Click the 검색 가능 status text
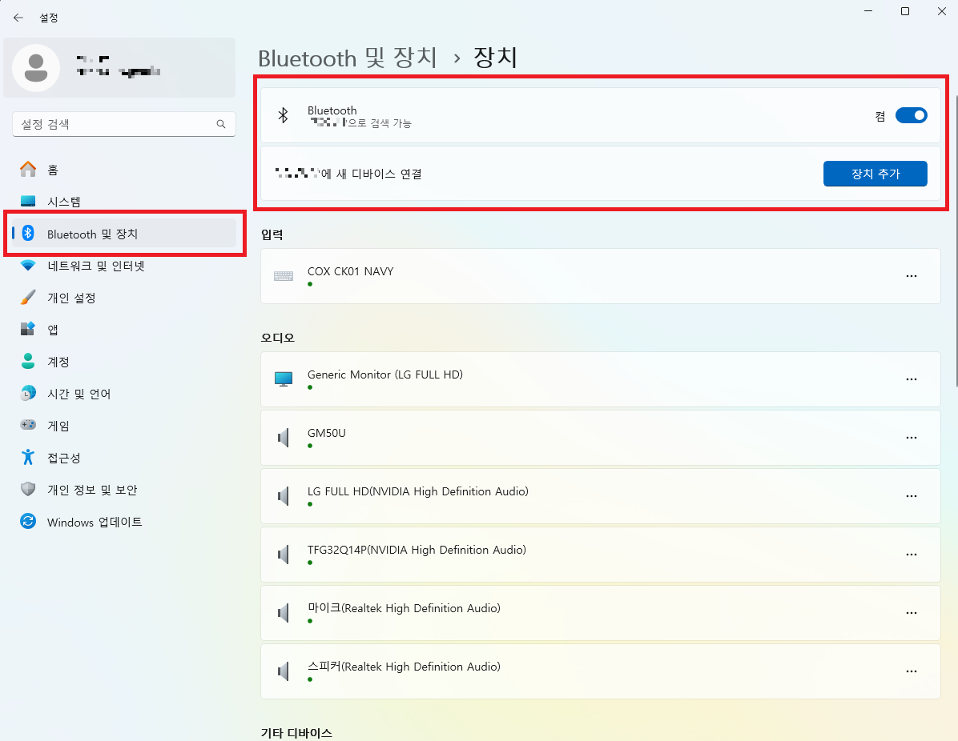This screenshot has height=741, width=958. coord(391,123)
